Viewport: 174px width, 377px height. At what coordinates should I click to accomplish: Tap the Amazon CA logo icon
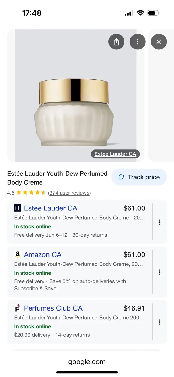coord(17,254)
